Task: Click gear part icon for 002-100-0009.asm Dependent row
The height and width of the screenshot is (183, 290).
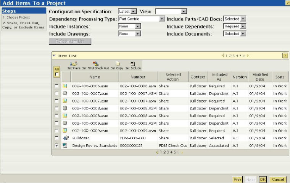Action: 65,123
